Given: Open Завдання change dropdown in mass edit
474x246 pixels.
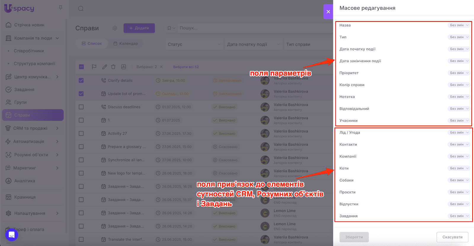Looking at the screenshot, I should point(459,216).
